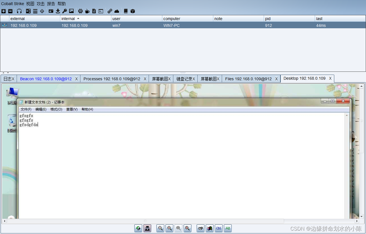Open Credentials via the ID card icon
Viewport: 366px width, 234px height.
51,11
